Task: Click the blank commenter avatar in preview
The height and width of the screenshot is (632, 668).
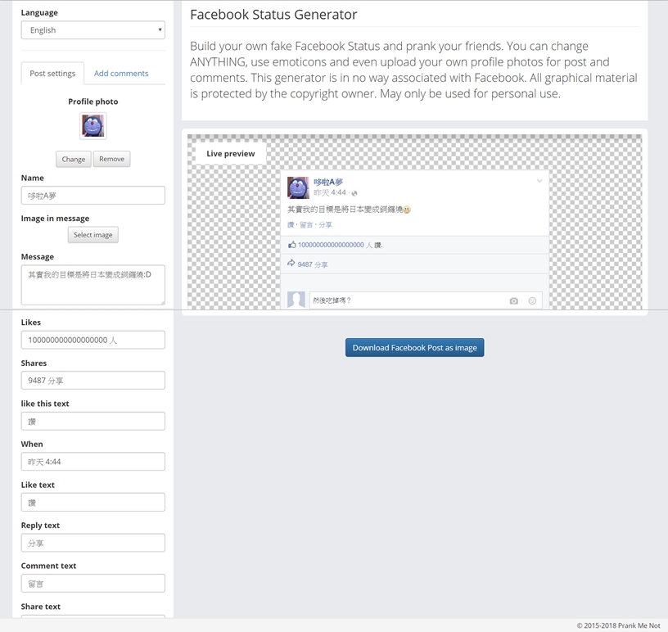Action: pos(296,300)
